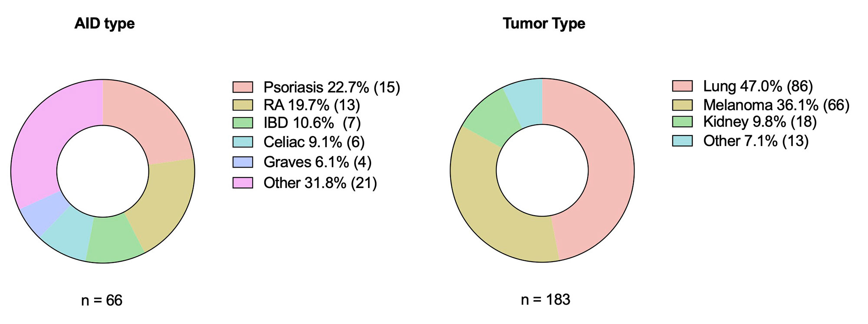This screenshot has height=324, width=868.
Task: Click the RA legend color swatch
Action: pyautogui.click(x=243, y=105)
